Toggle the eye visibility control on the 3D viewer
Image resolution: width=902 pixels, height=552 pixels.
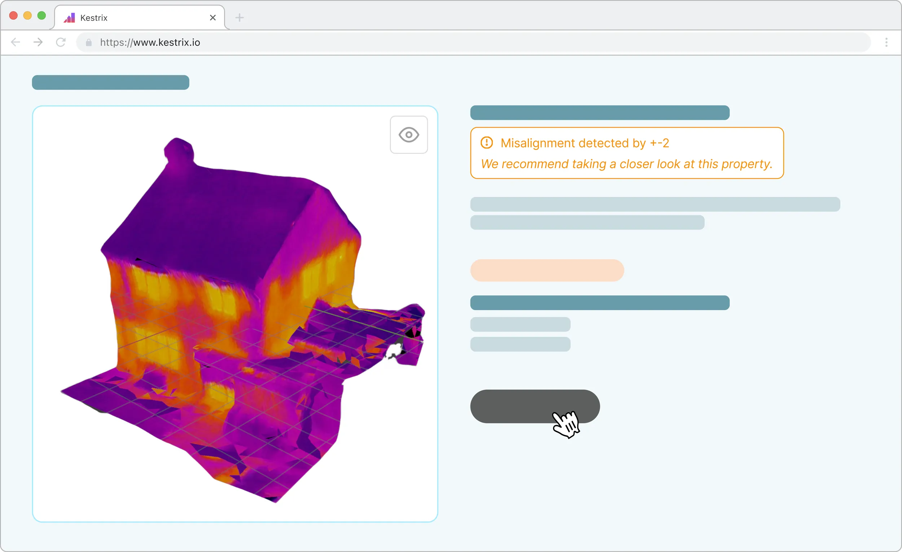point(408,134)
